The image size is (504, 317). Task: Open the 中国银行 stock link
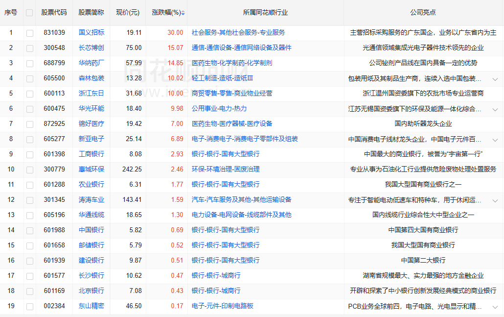(x=92, y=230)
